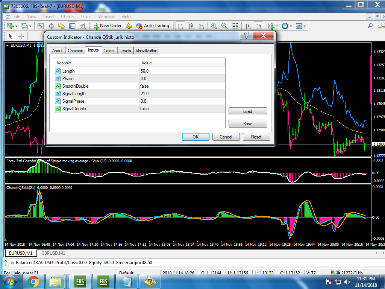Expand the Templates dropdown arrow
This screenshot has height=289, width=385.
coord(305,26)
